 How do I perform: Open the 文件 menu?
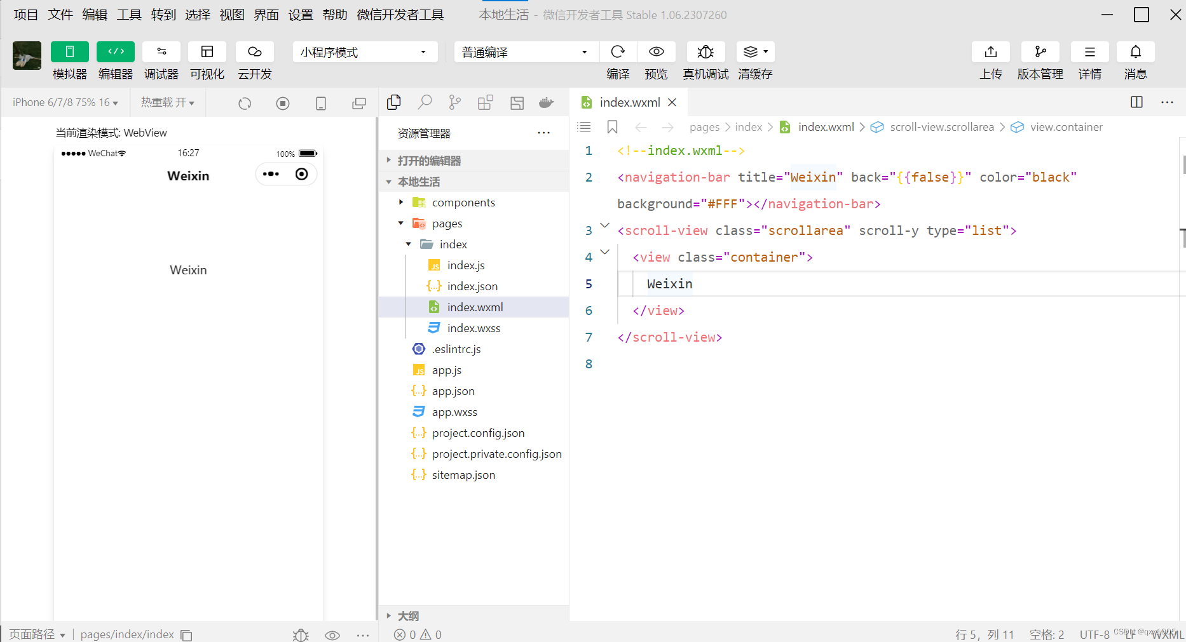60,15
